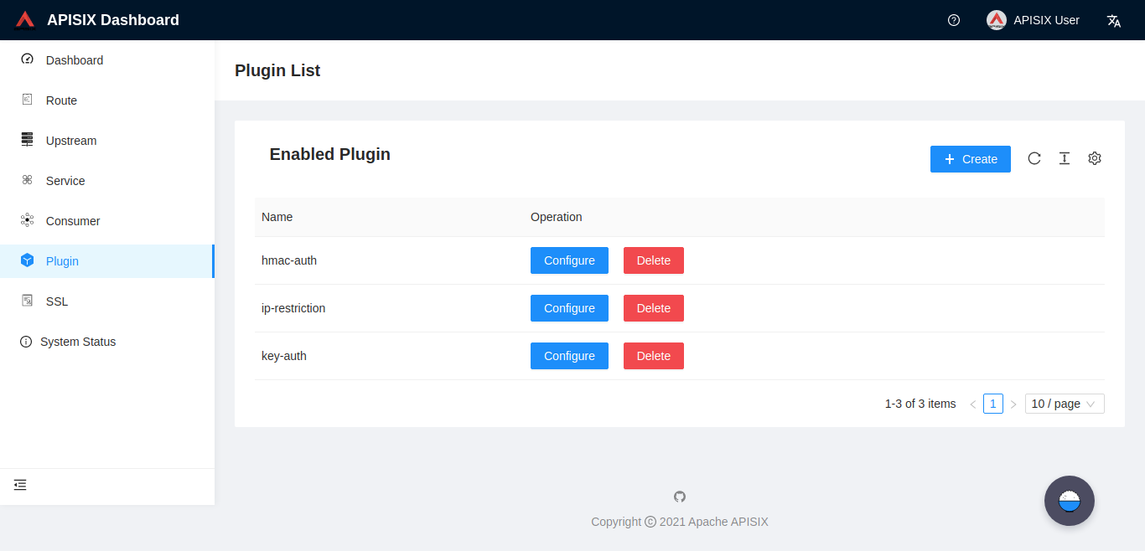Image resolution: width=1145 pixels, height=551 pixels.
Task: Switch interface language with the translate icon
Action: [x=1113, y=19]
